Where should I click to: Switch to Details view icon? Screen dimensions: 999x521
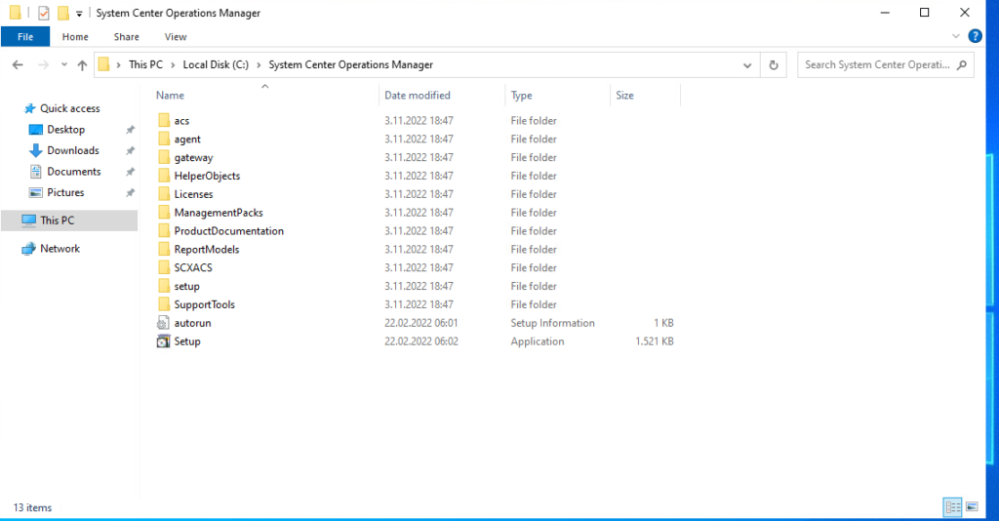pos(953,507)
